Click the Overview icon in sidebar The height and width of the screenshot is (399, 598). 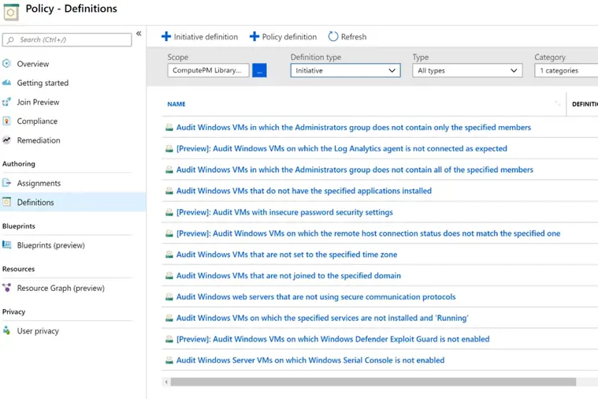tap(6, 63)
